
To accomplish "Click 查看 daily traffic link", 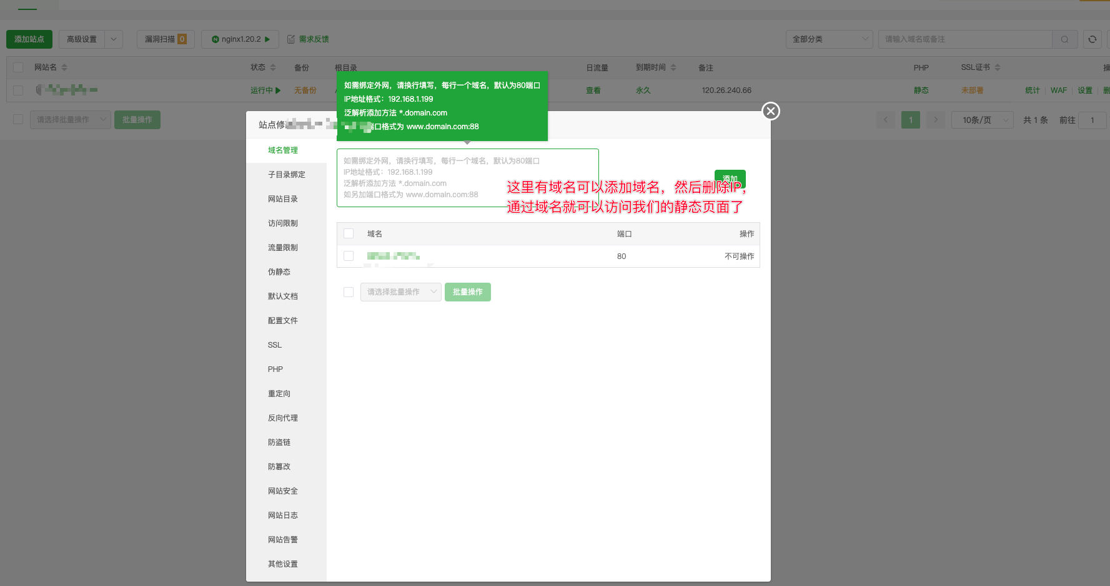I will 593,90.
